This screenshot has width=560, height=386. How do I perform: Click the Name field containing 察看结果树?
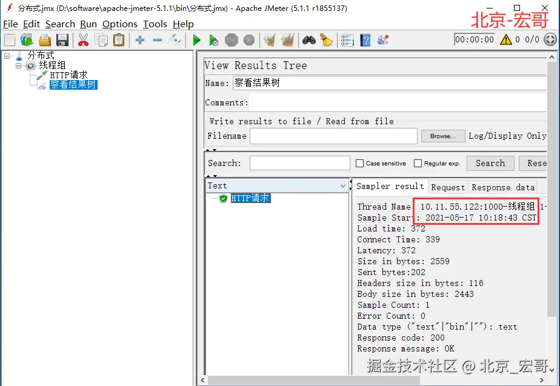pyautogui.click(x=389, y=83)
